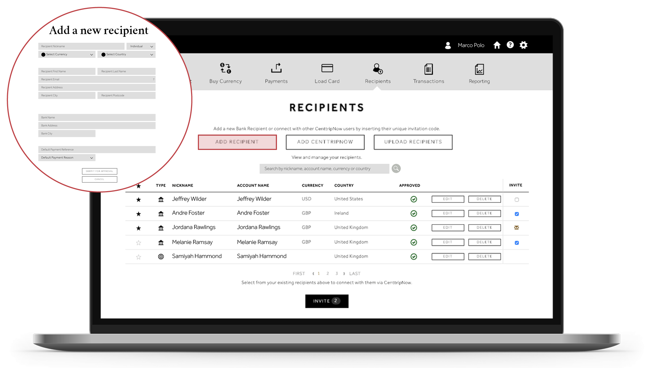654x368 pixels.
Task: Expand the Select Country dropdown
Action: point(127,55)
